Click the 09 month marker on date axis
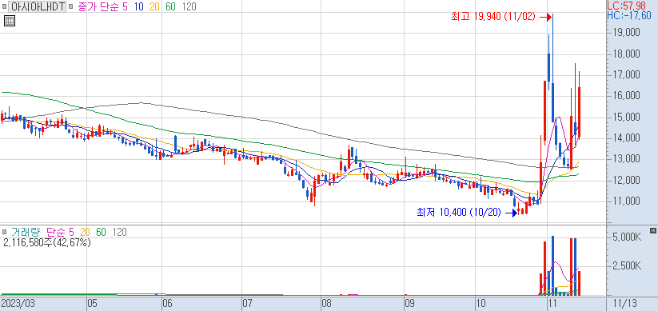The image size is (658, 311). pos(409,304)
